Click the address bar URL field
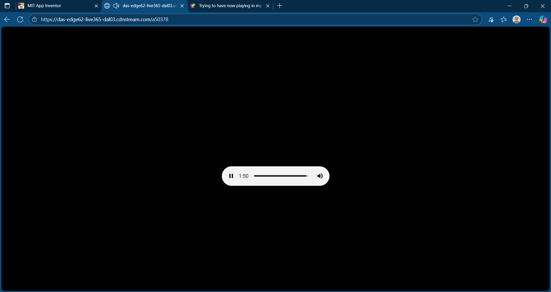The height and width of the screenshot is (292, 551). (x=230, y=19)
